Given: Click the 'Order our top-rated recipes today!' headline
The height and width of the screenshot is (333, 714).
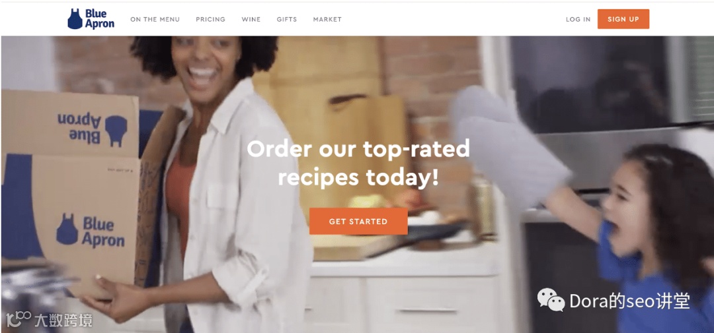Looking at the screenshot, I should [358, 163].
